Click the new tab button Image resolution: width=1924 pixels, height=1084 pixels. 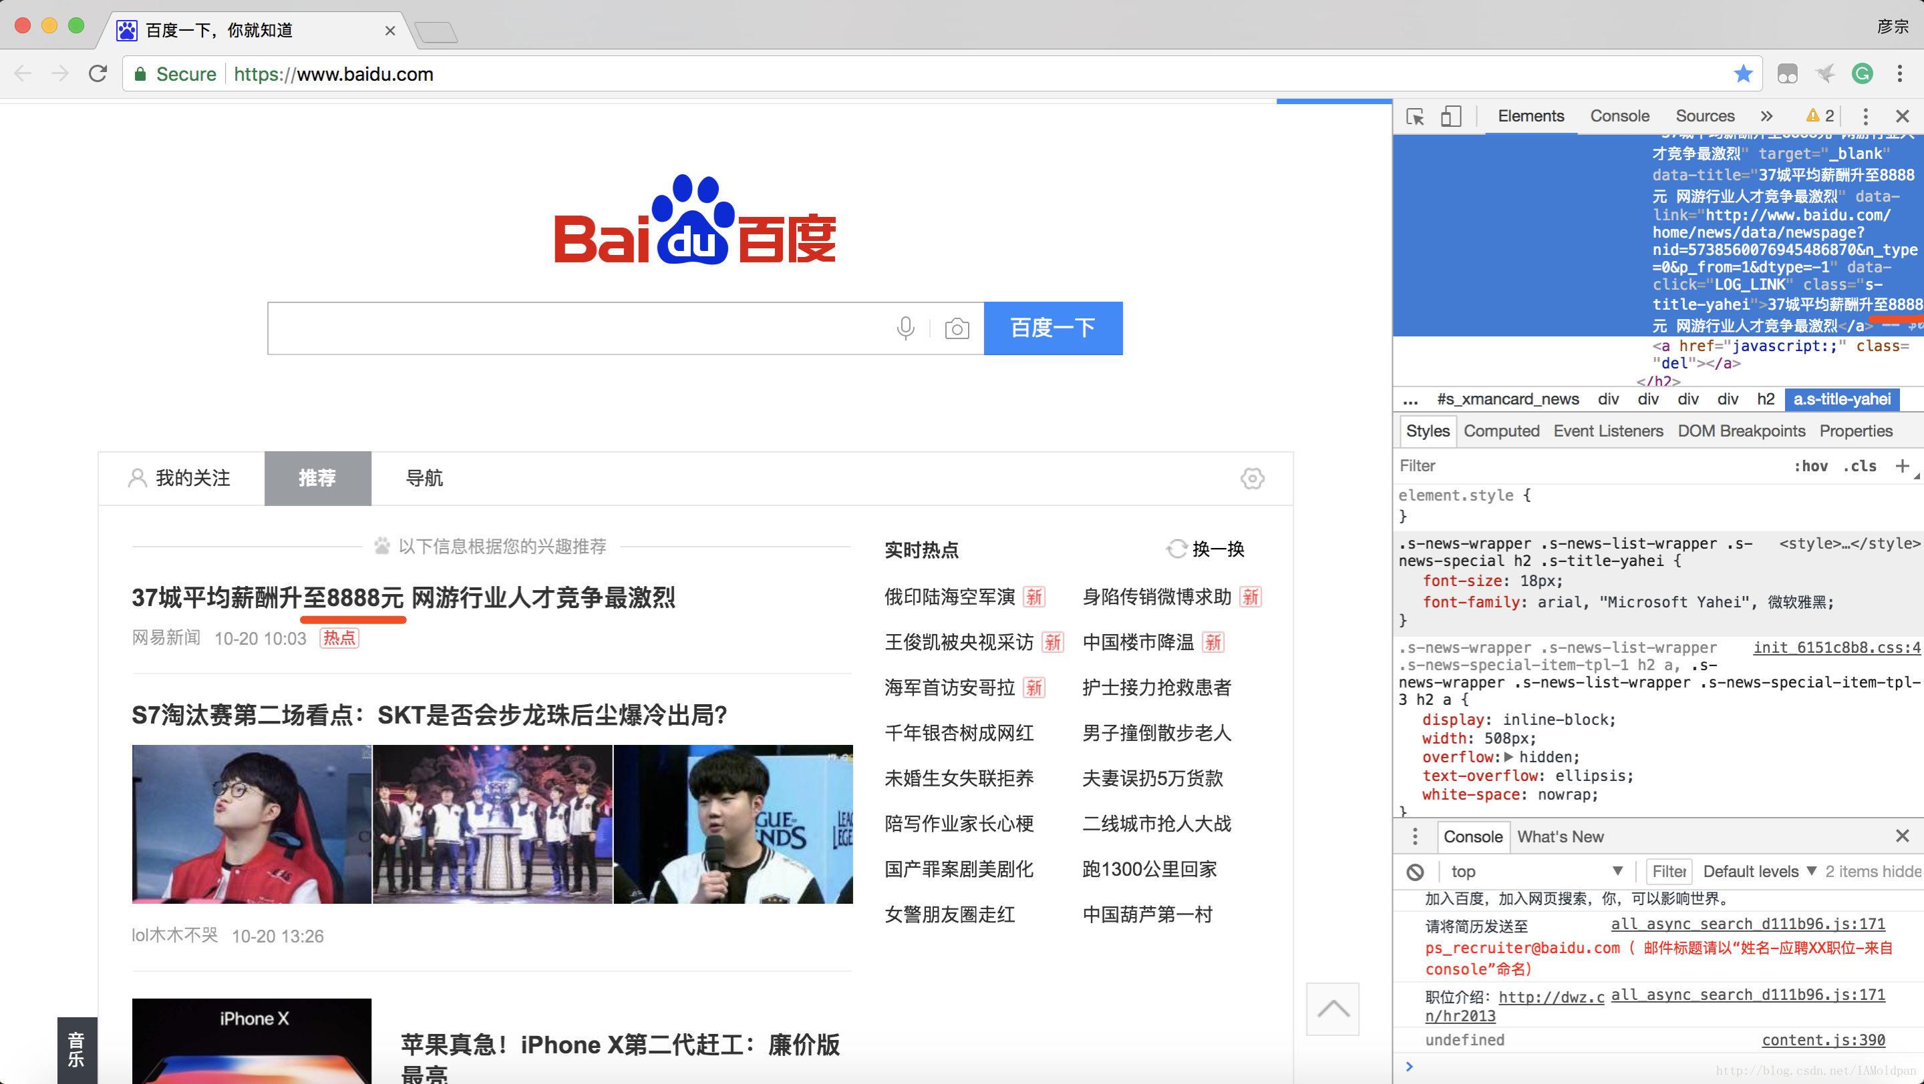tap(436, 31)
